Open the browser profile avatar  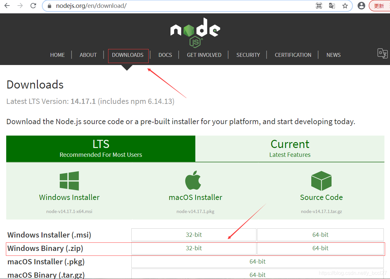point(361,6)
